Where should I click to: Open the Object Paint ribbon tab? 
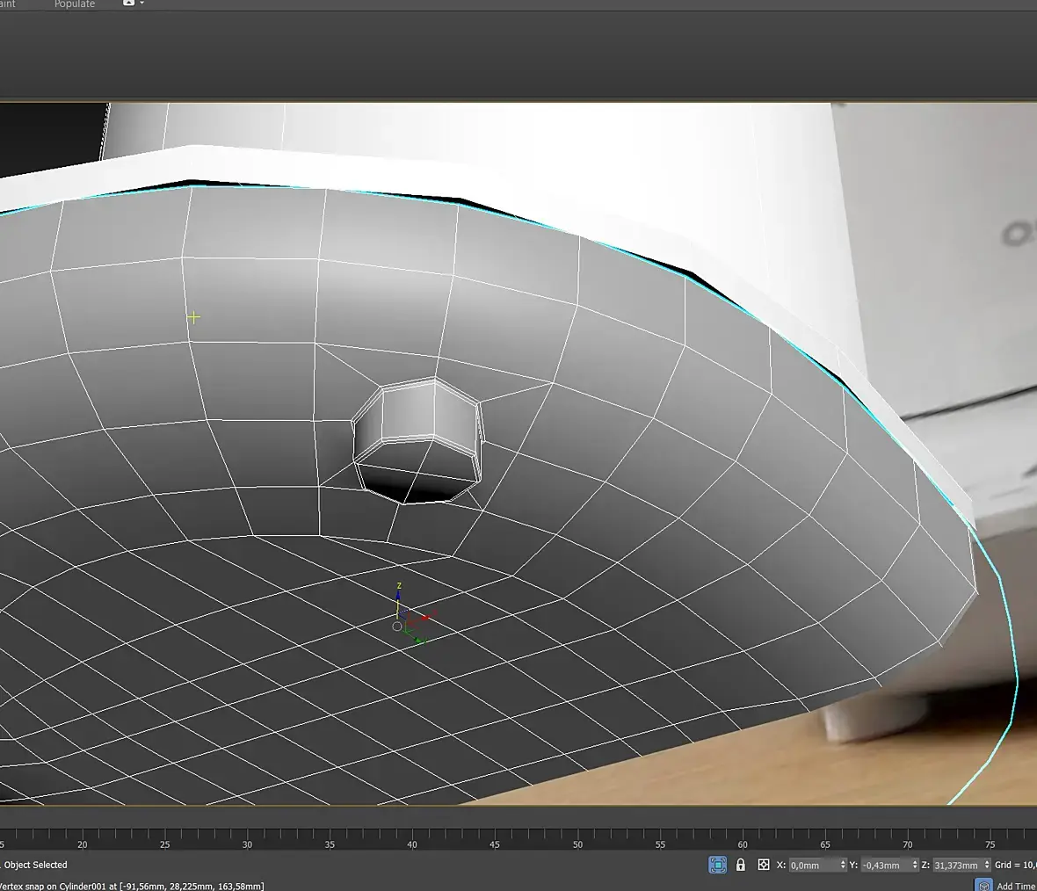coord(8,4)
